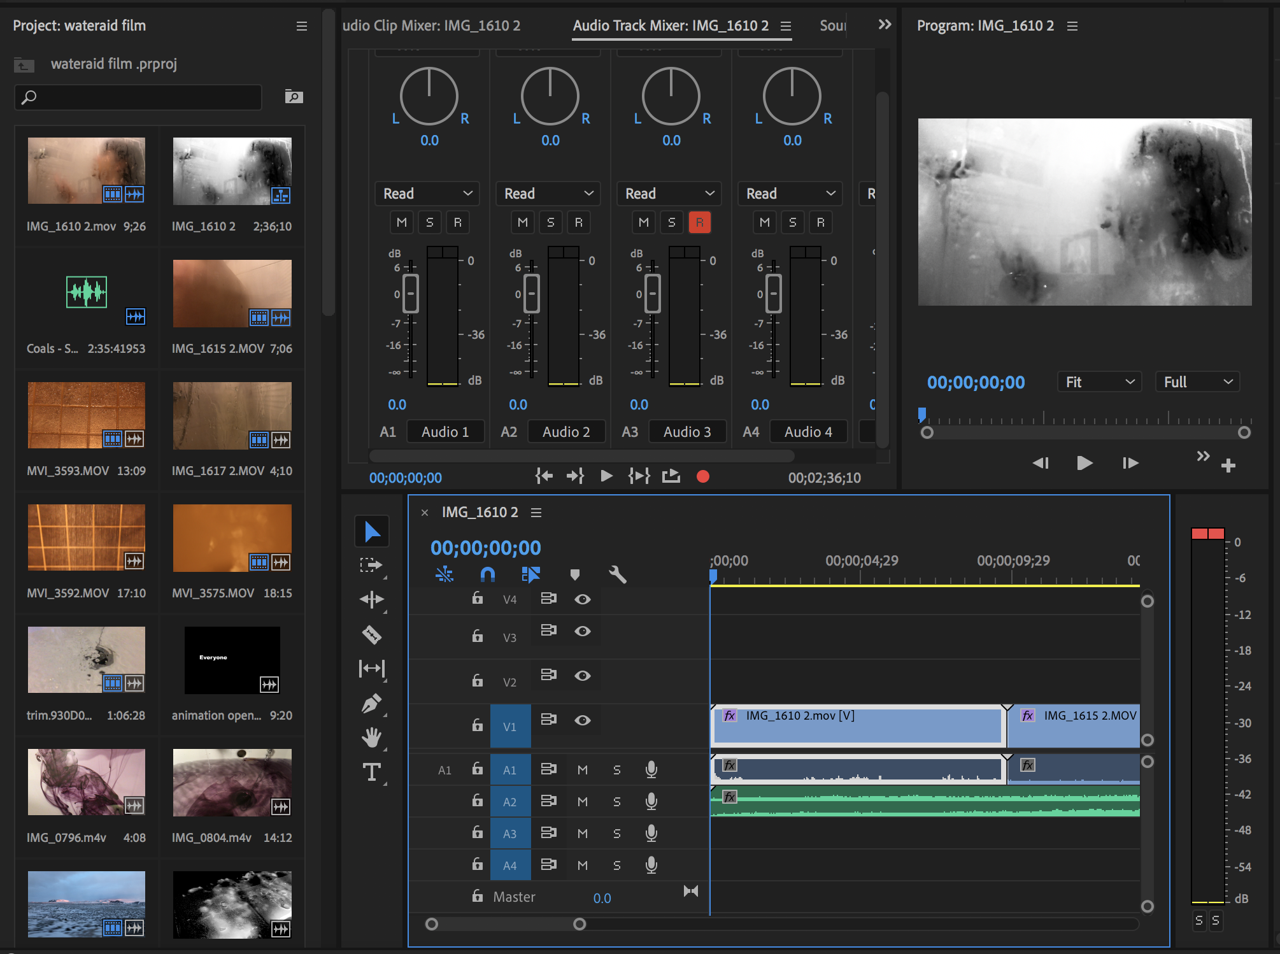Screen dimensions: 1280x954
Task: Click the Audio 2 volume fader handle
Action: tap(531, 294)
